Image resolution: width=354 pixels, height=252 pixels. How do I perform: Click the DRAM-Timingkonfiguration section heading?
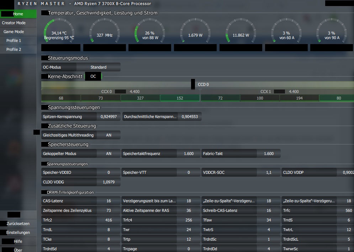pos(70,192)
